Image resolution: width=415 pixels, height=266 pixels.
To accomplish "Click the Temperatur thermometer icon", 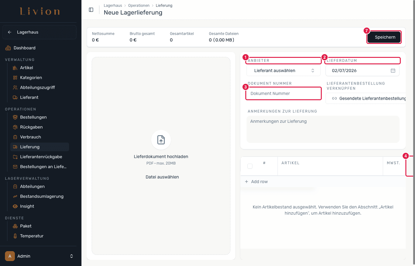I will [15, 236].
